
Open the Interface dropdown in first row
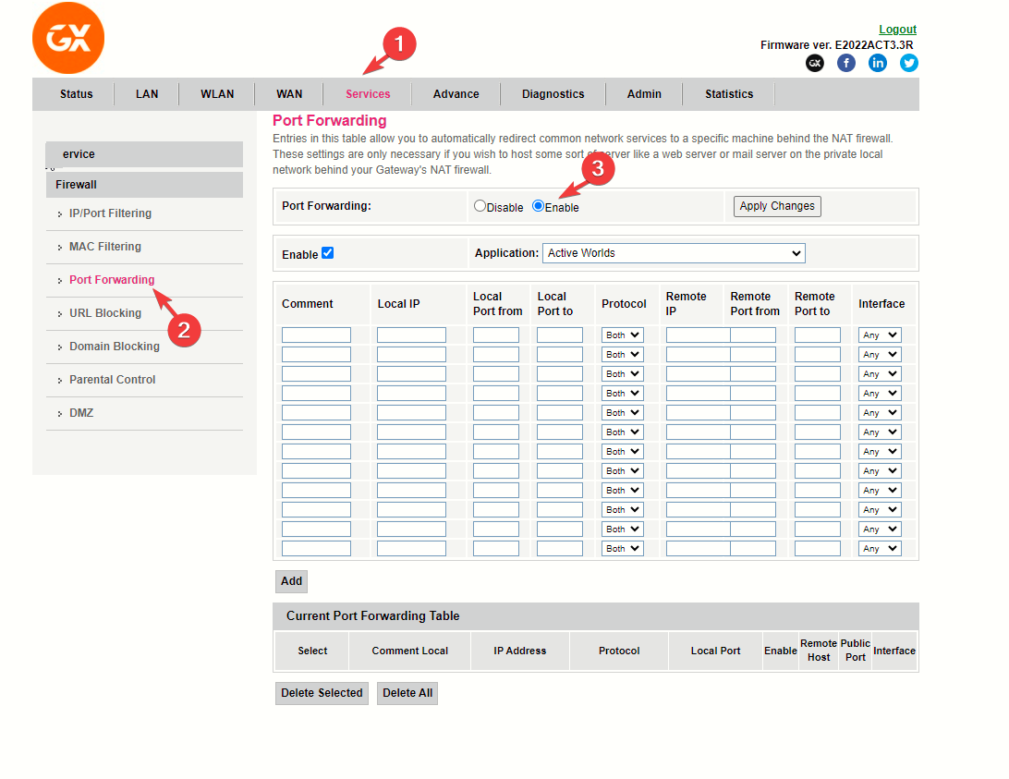click(x=880, y=335)
